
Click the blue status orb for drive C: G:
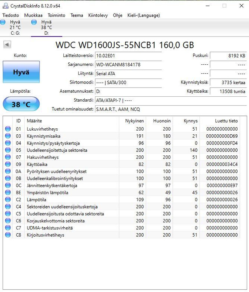point(3,22)
